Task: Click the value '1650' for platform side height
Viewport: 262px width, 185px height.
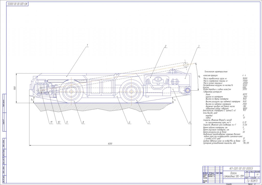Action: click(245, 99)
